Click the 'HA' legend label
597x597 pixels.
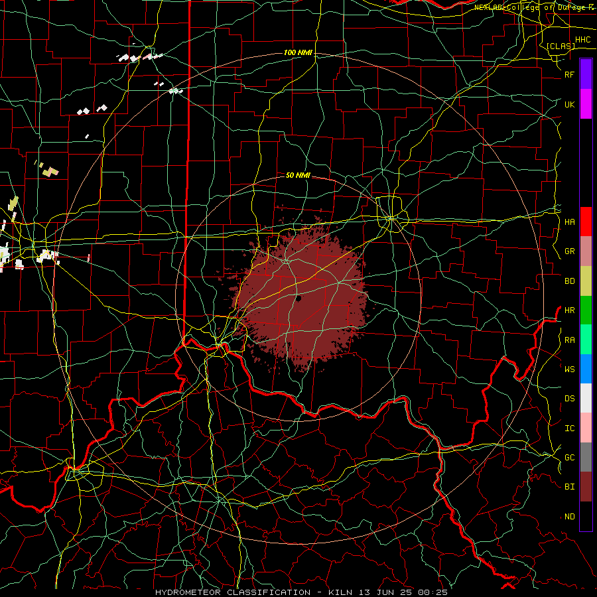click(x=569, y=222)
